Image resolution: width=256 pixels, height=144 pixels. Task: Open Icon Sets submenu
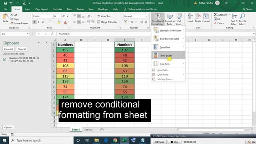[168, 64]
